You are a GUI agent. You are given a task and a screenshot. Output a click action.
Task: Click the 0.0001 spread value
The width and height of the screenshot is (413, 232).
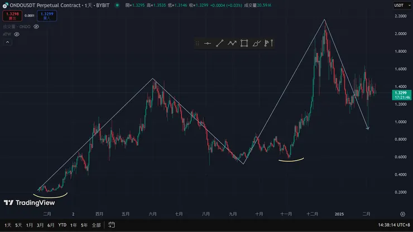point(30,16)
